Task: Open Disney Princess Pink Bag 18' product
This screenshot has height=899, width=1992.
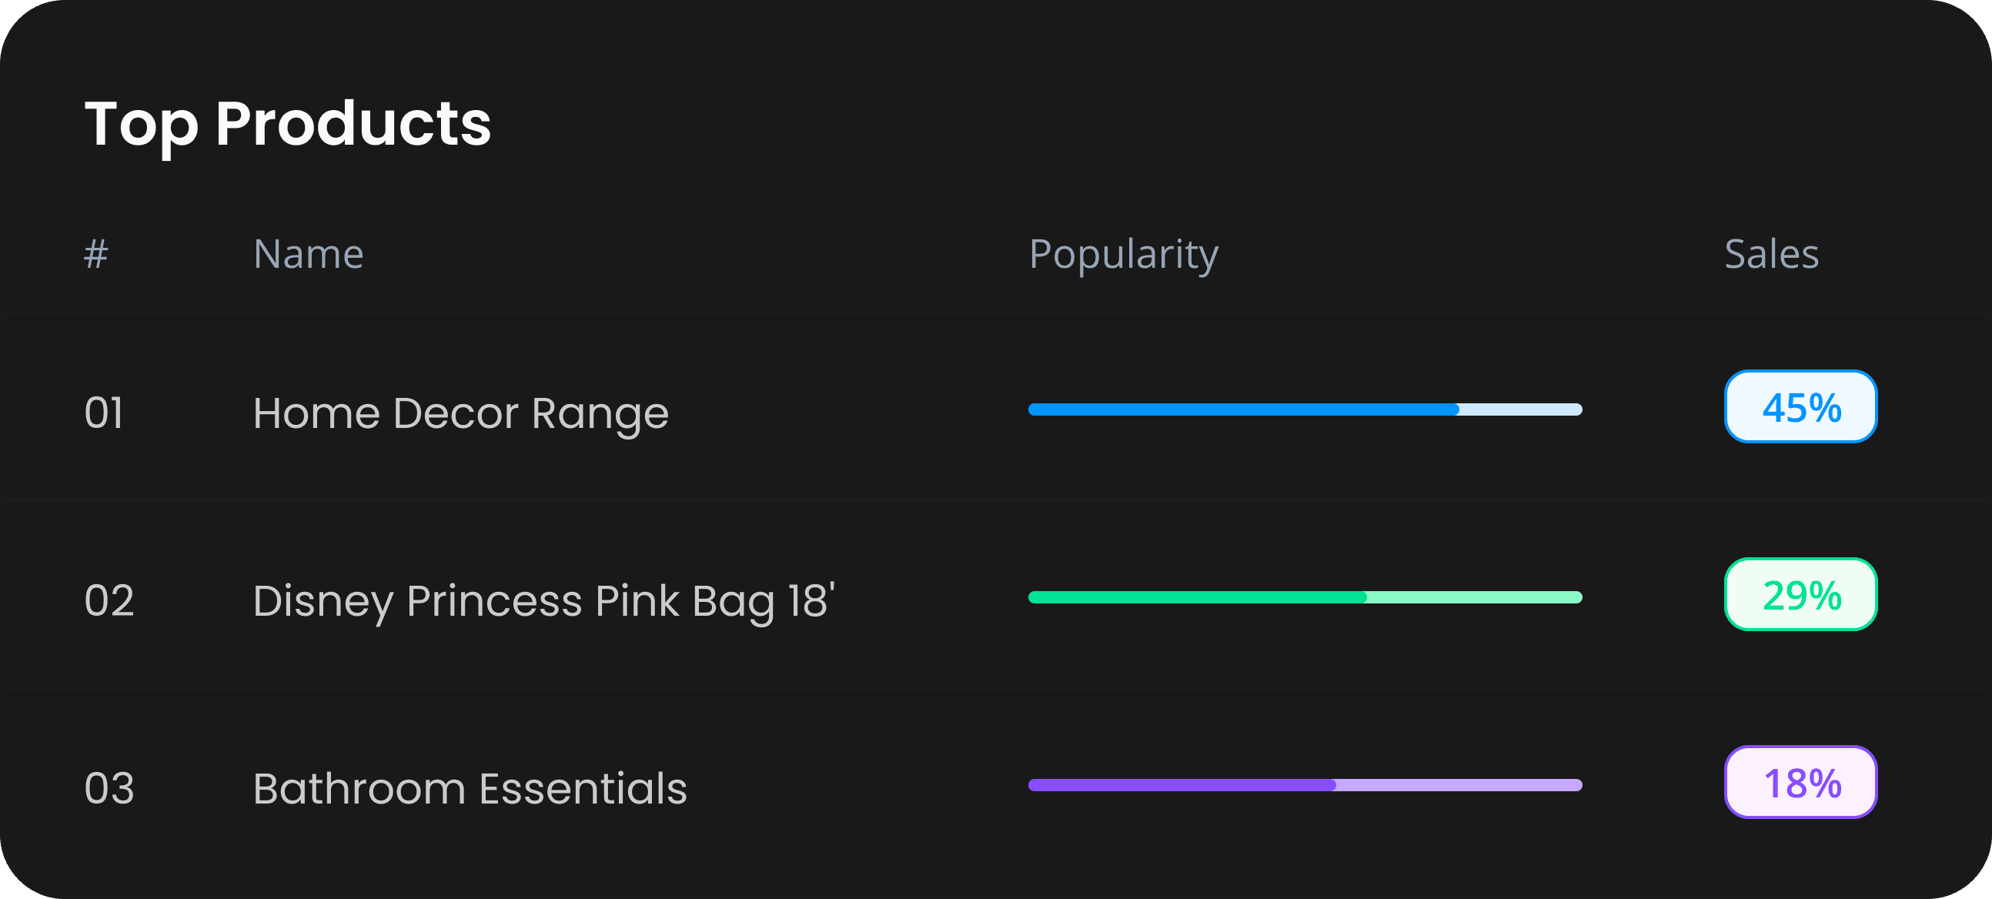Action: [x=543, y=600]
